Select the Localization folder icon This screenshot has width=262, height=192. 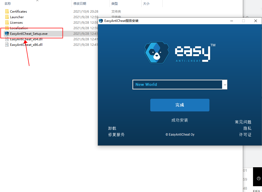(x=7, y=27)
